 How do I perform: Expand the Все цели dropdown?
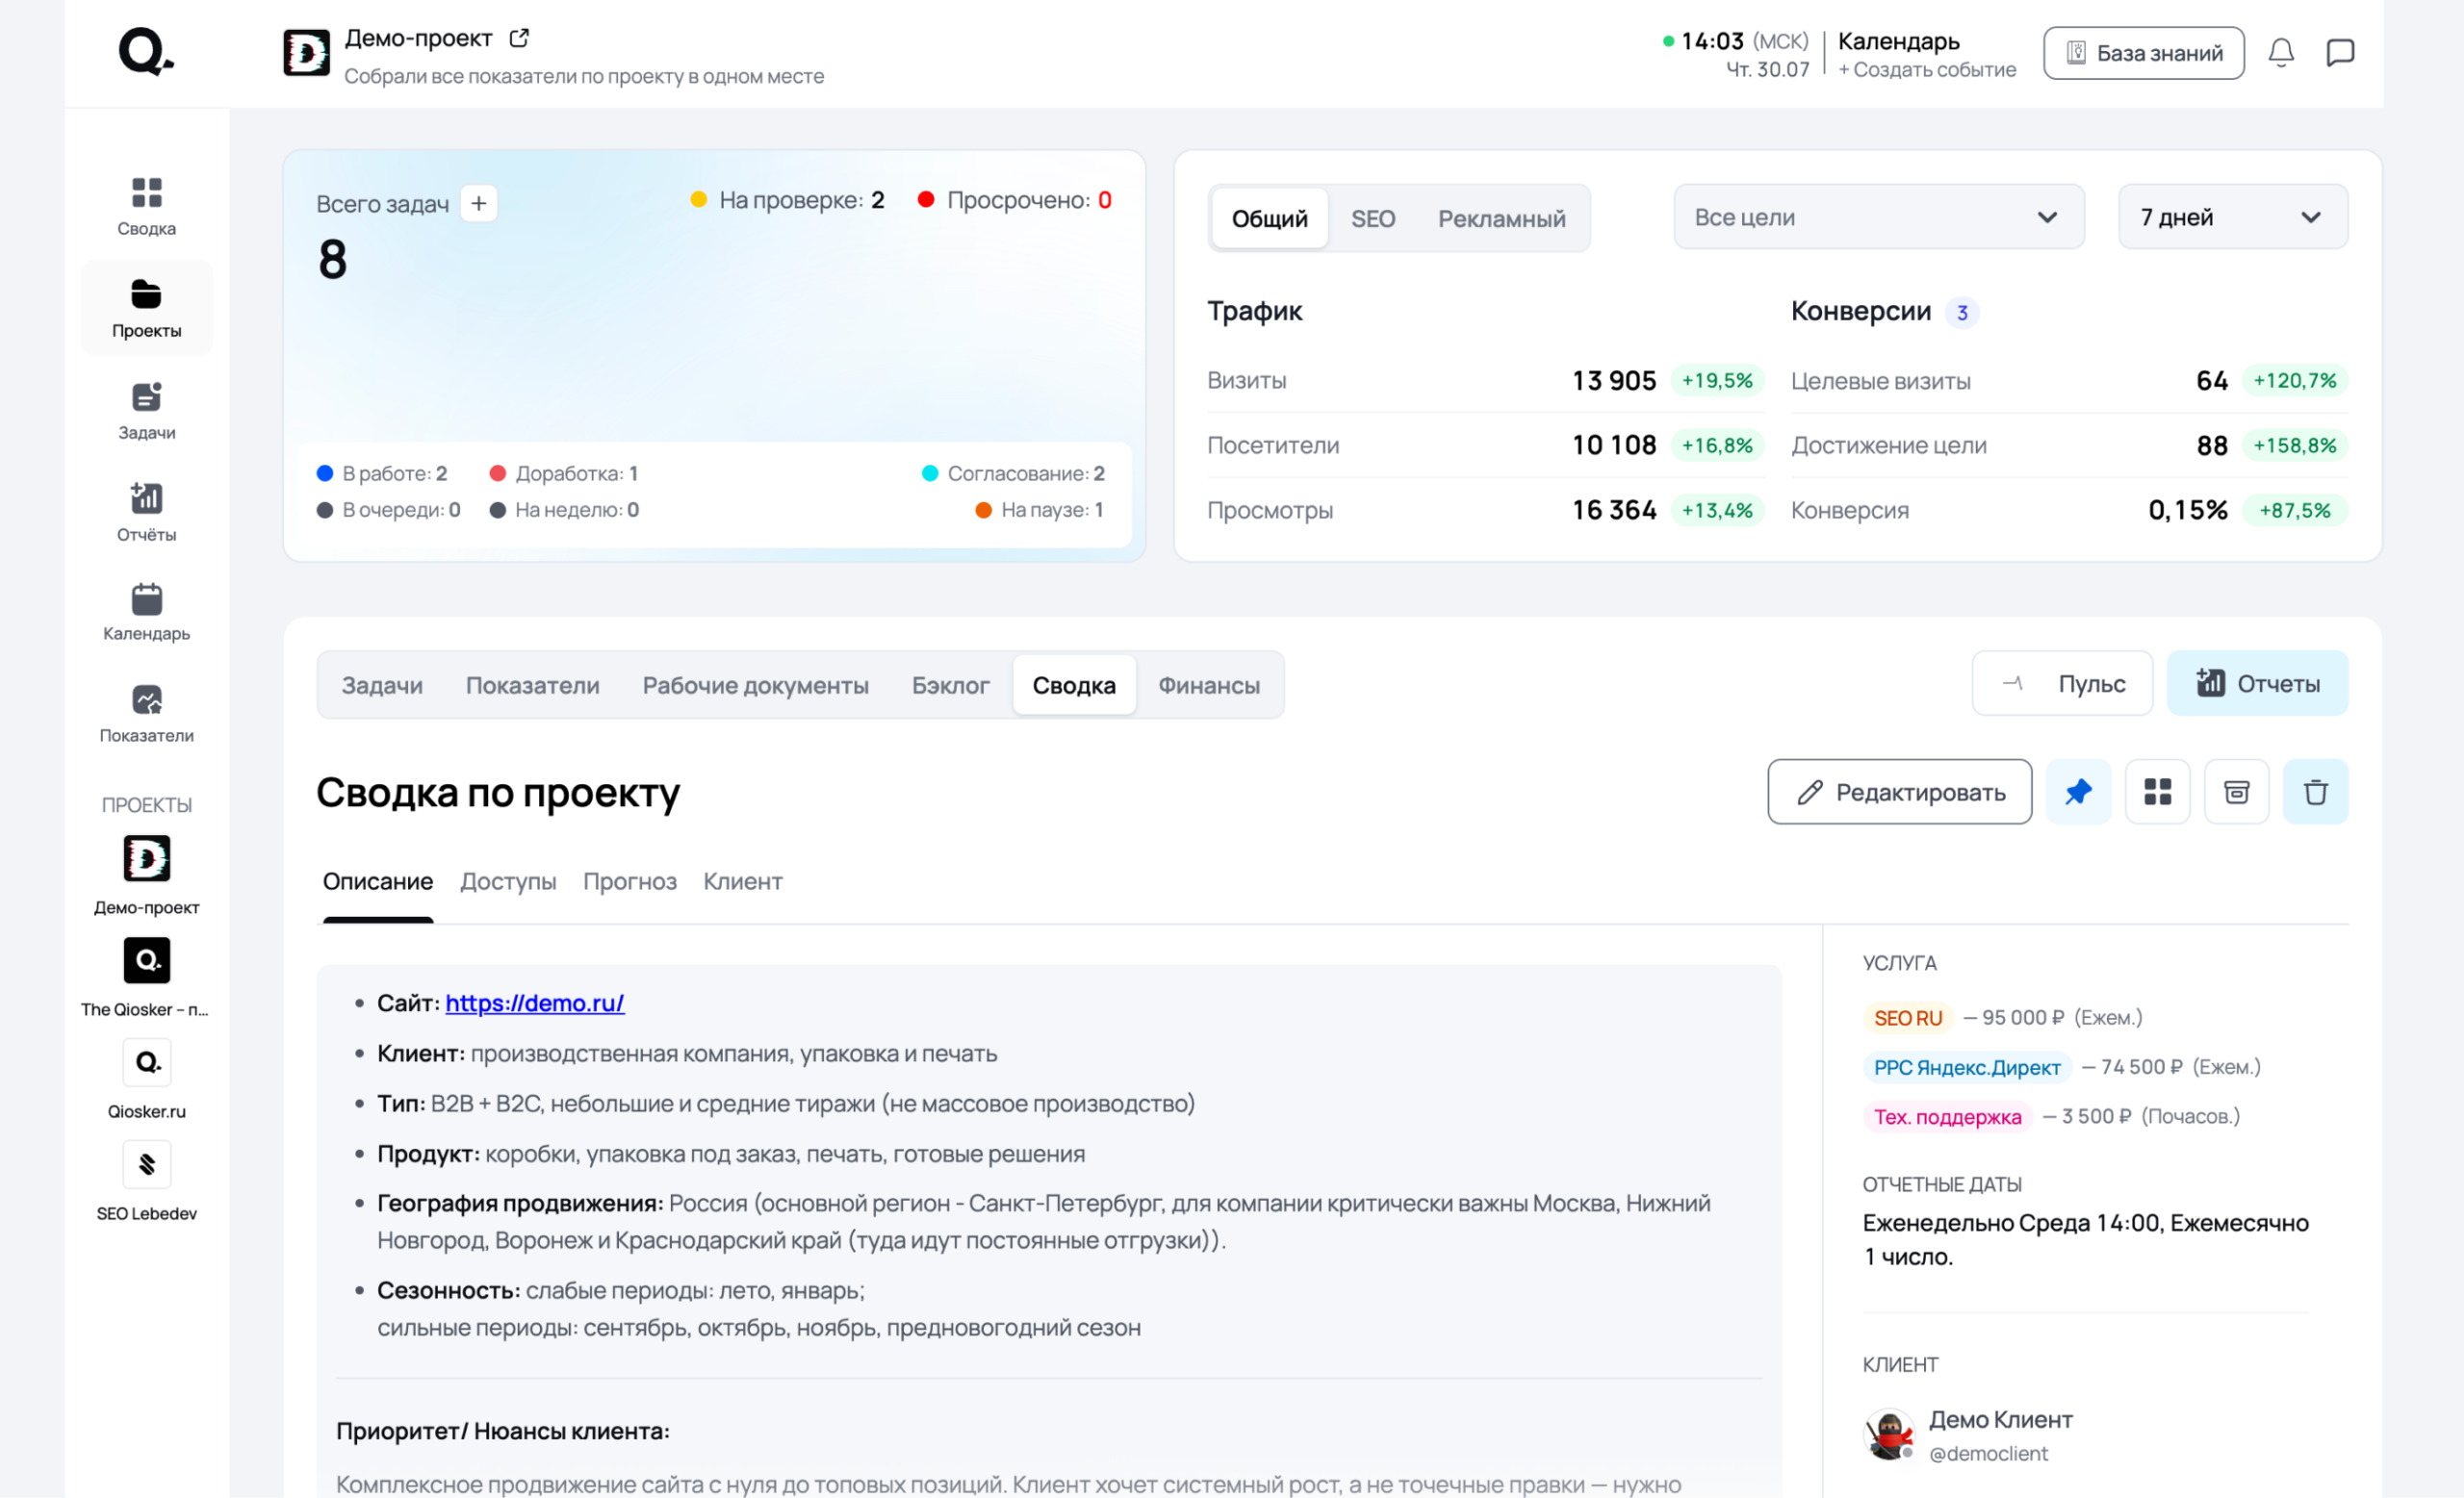point(1878,216)
